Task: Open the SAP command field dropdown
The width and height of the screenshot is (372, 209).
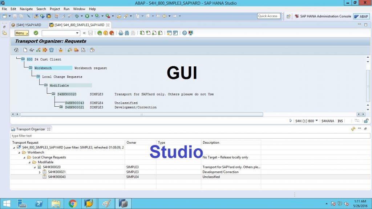Action: tap(77, 33)
